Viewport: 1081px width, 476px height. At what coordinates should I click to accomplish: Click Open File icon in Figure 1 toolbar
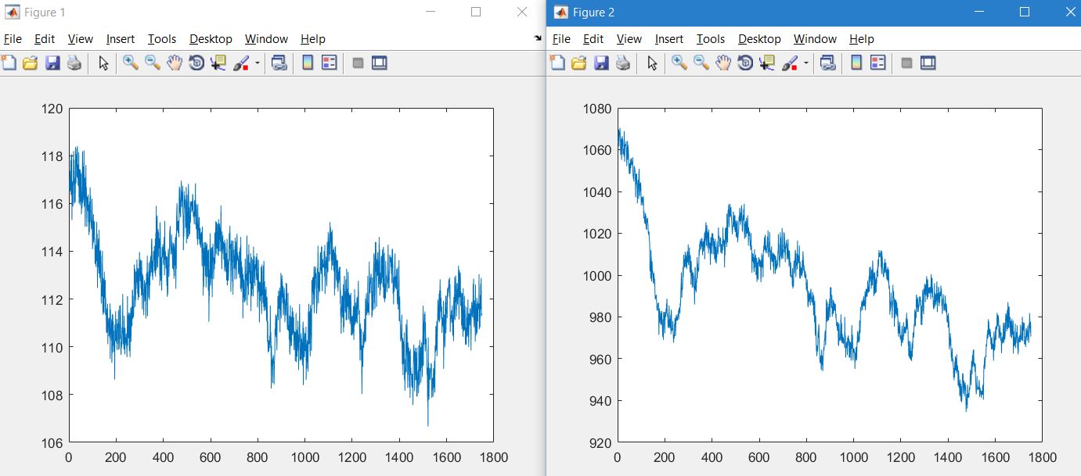tap(30, 63)
